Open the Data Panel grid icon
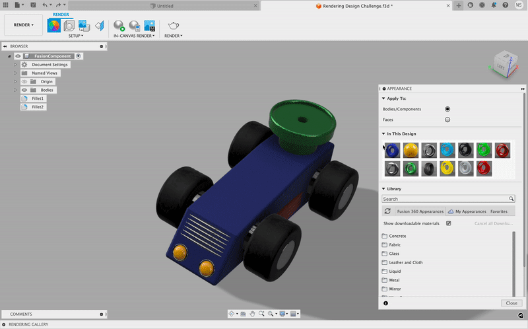This screenshot has height=329, width=528. [x=6, y=5]
